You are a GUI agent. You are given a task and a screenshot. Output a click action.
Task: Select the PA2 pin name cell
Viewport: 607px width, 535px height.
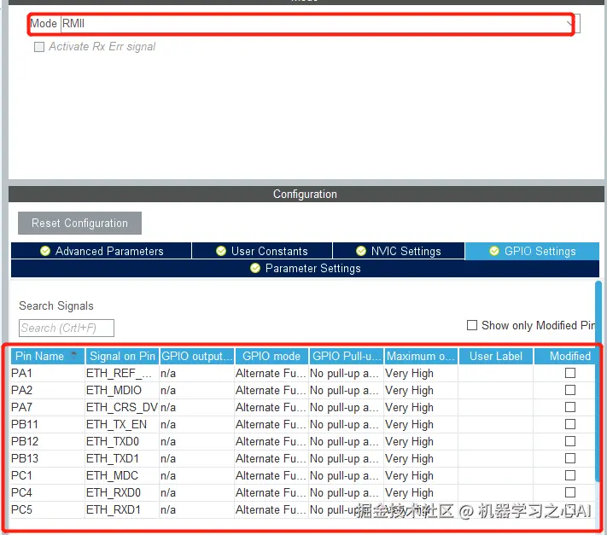click(x=48, y=390)
